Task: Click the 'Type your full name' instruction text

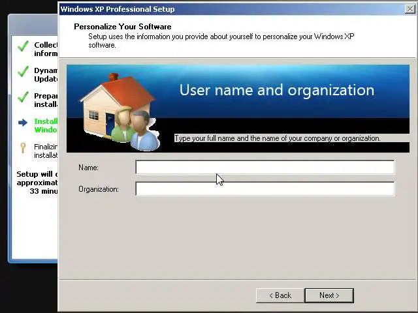Action: (277, 138)
